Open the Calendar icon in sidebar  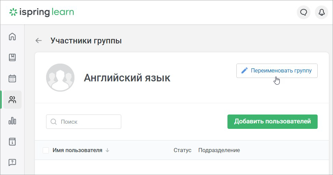pyautogui.click(x=12, y=78)
